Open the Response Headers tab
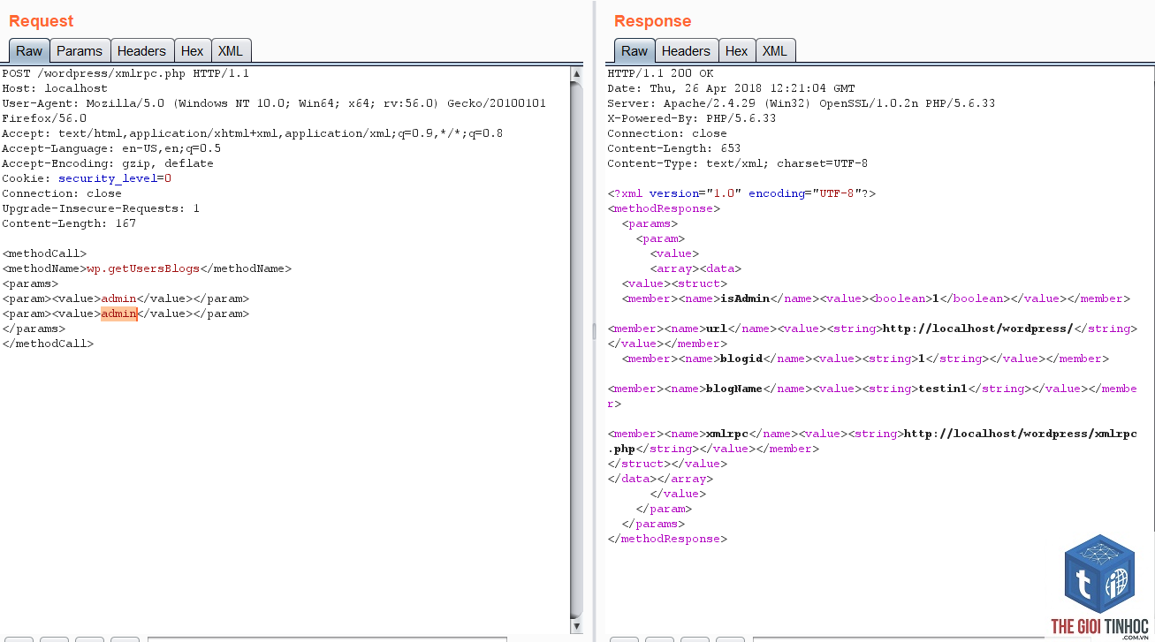Viewport: 1155px width, 642px height. [x=686, y=51]
